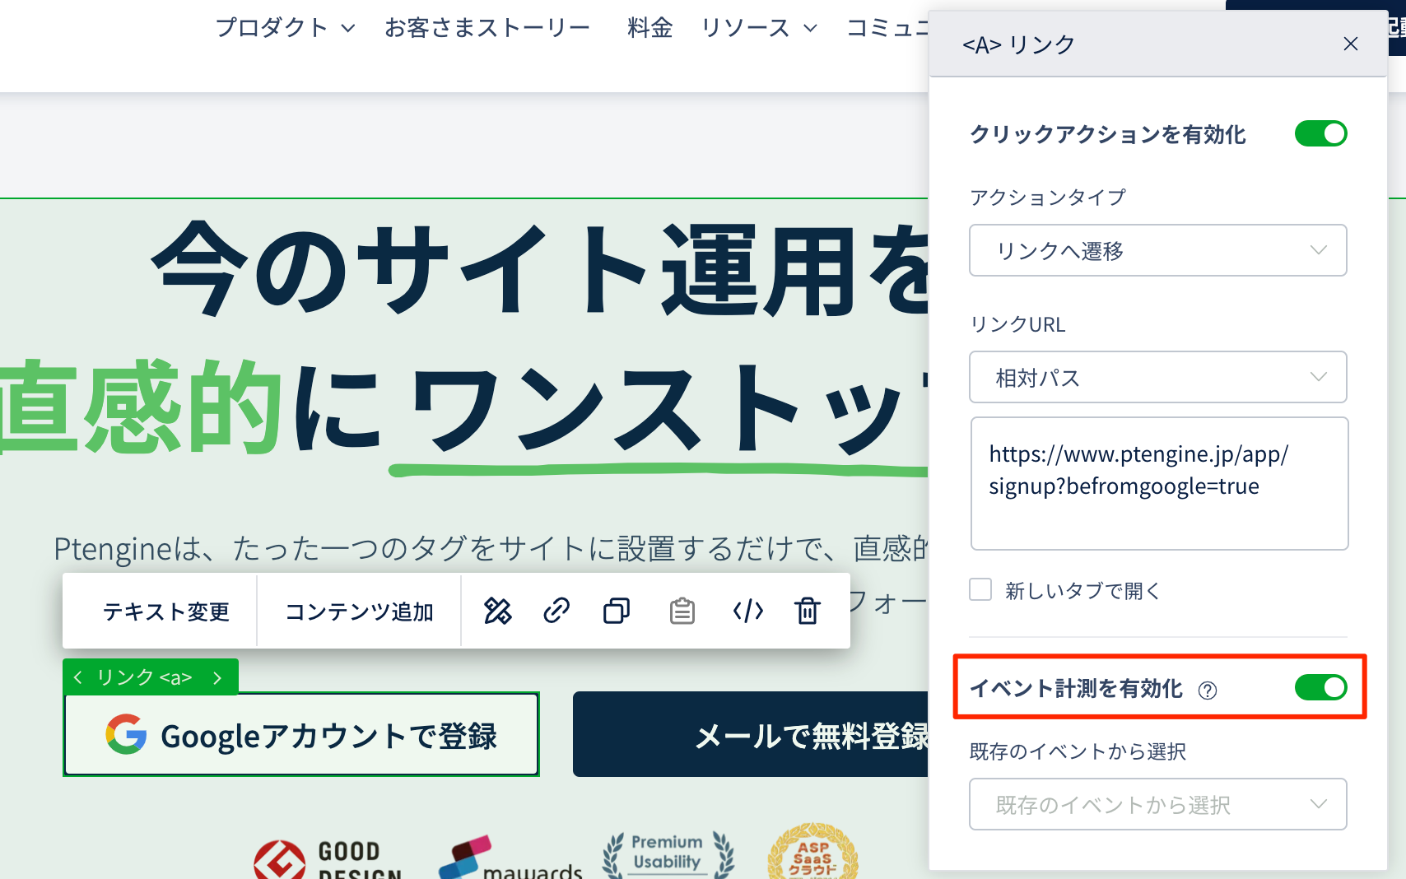Click the duplicate element icon
The image size is (1406, 879).
pos(617,611)
